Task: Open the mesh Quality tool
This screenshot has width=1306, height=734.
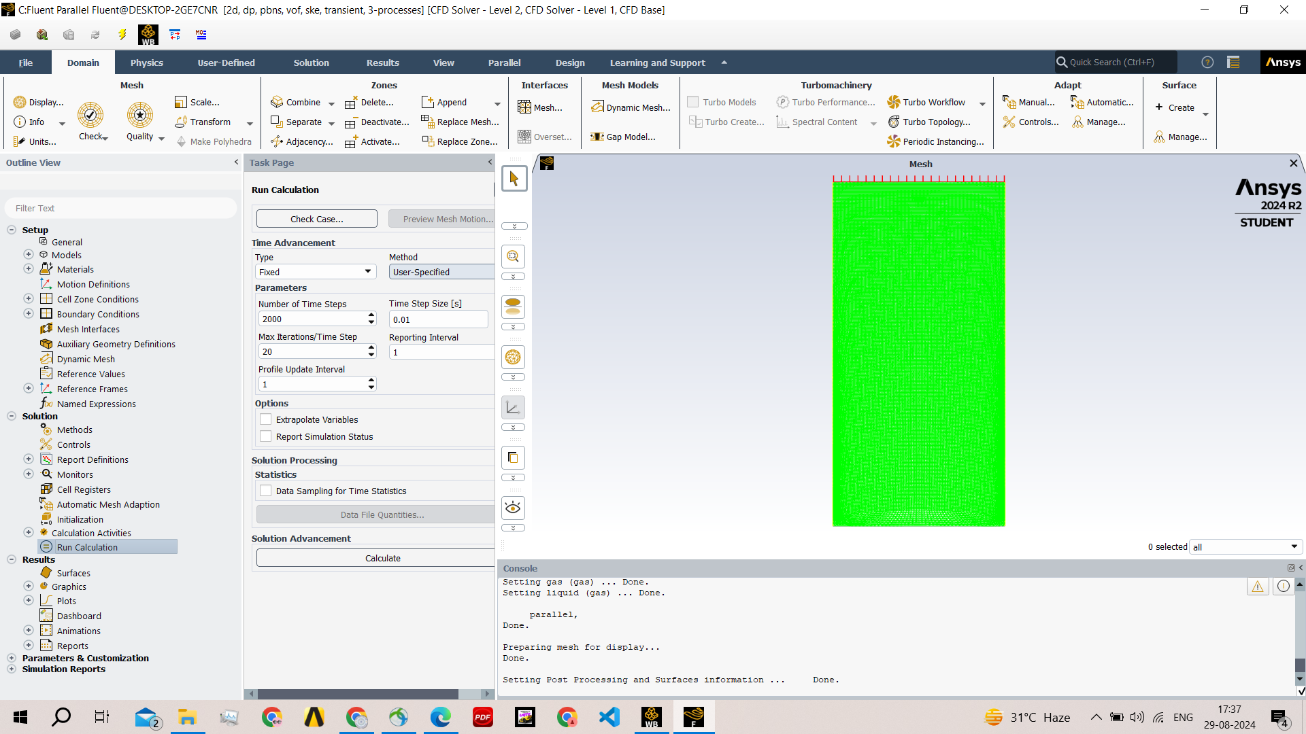Action: pyautogui.click(x=139, y=116)
